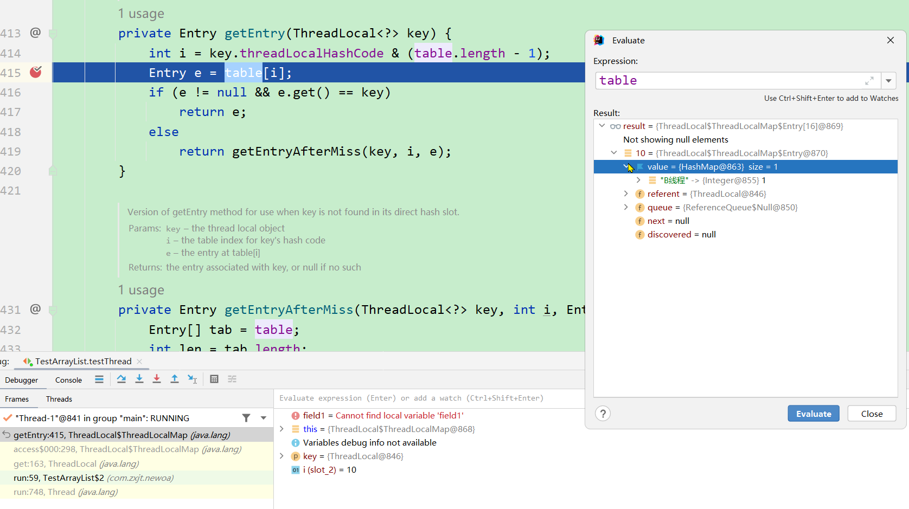
Task: Click the filter frames funnel icon
Action: click(x=246, y=418)
